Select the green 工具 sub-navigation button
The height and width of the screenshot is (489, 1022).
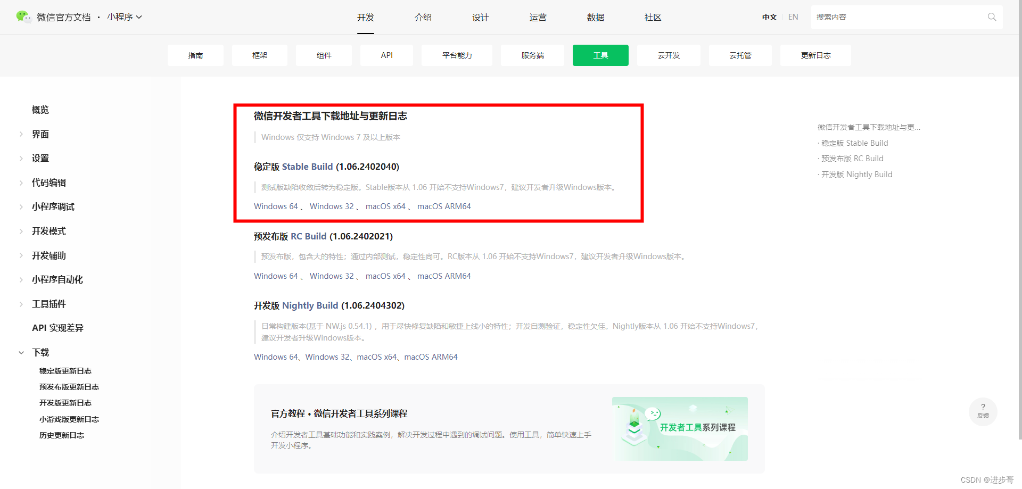click(601, 55)
